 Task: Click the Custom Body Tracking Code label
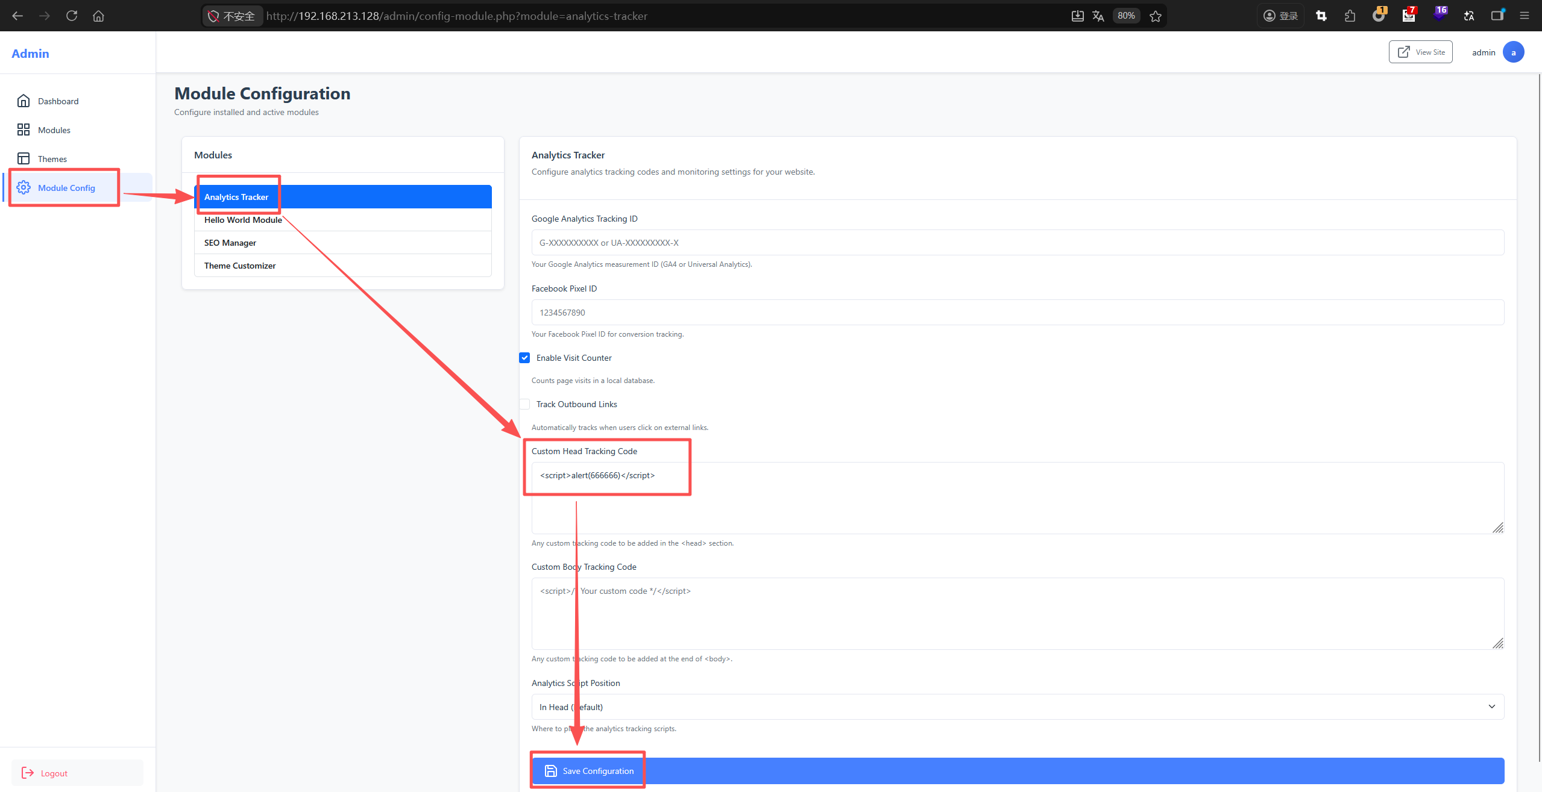(x=584, y=567)
